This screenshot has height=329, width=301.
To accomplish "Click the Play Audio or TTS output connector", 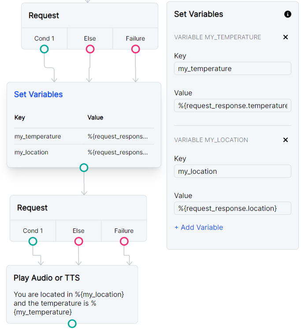I will (72, 324).
